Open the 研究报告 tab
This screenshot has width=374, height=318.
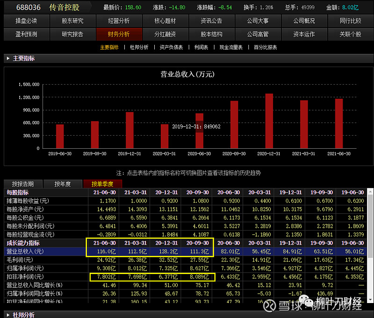73,34
